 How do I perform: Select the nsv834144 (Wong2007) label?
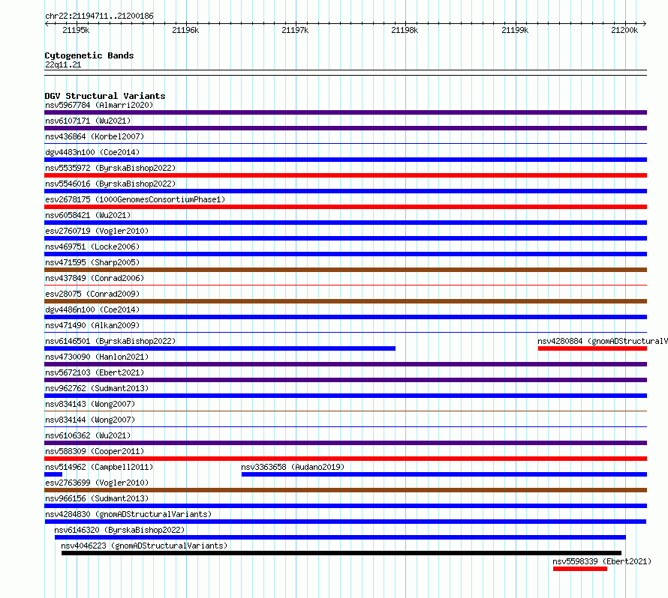coord(90,420)
